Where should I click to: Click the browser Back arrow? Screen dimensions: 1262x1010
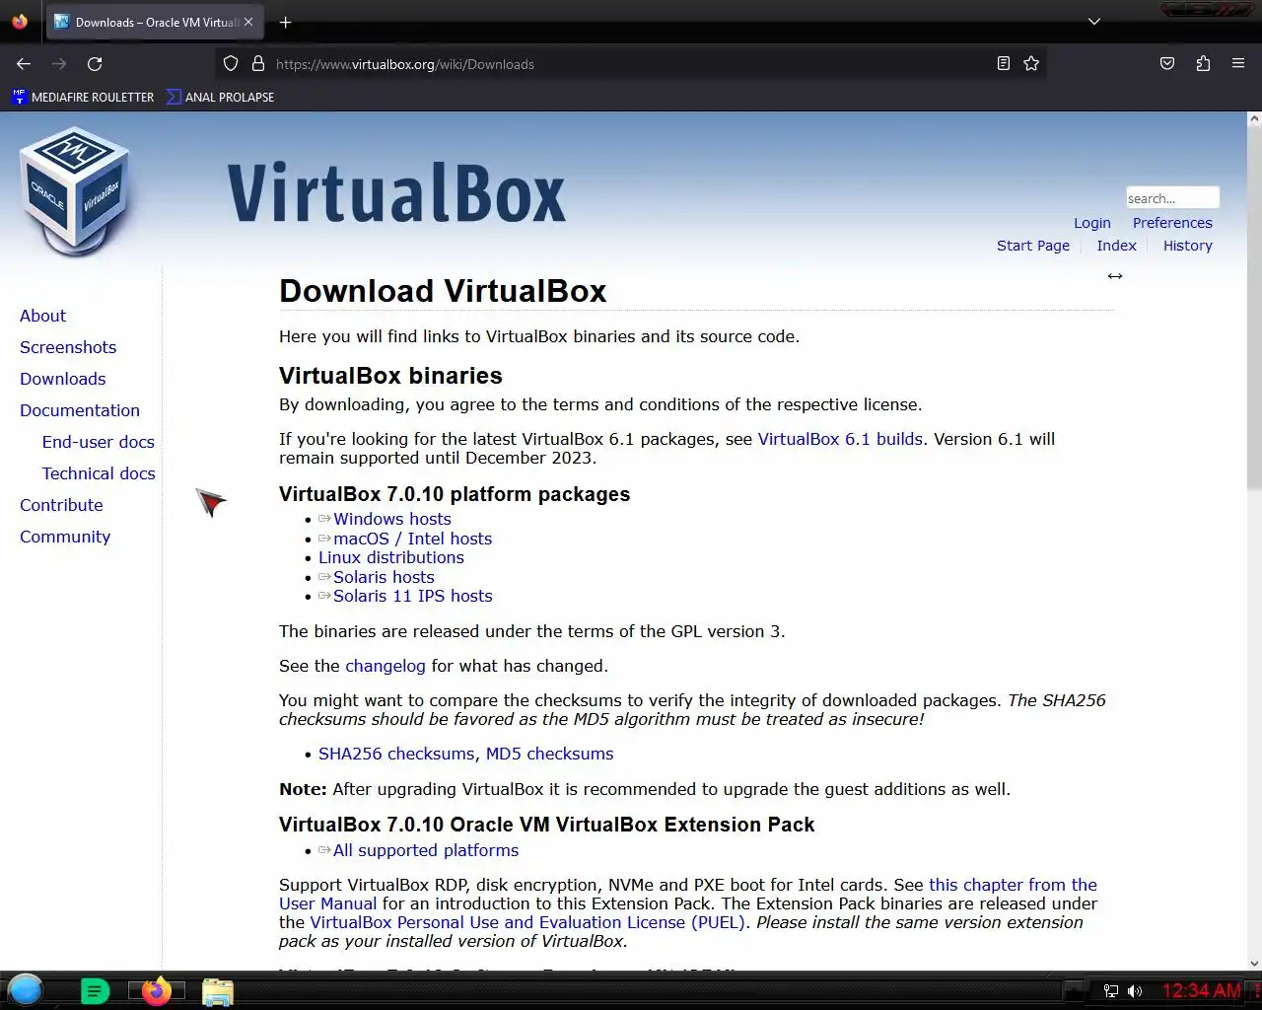click(x=24, y=64)
